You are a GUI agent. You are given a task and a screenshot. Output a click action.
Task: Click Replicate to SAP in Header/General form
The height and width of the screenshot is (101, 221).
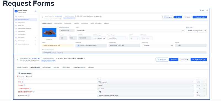point(200,17)
